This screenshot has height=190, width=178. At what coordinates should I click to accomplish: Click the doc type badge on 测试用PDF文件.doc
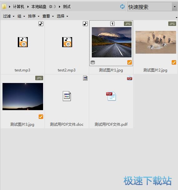[85, 78]
